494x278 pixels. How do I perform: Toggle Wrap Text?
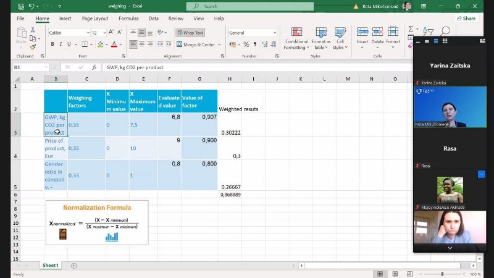tap(190, 33)
